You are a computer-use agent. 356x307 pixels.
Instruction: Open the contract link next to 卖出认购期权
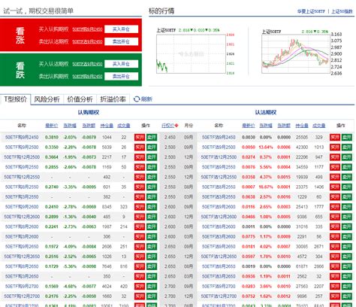[87, 76]
